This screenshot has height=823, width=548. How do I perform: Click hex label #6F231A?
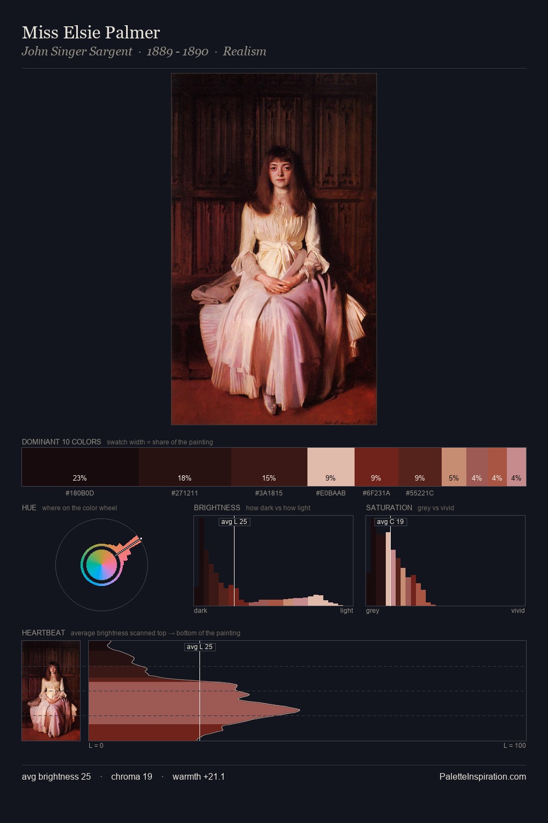point(376,493)
